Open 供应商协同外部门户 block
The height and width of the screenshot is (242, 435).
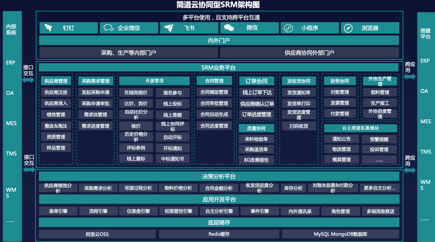(310, 53)
